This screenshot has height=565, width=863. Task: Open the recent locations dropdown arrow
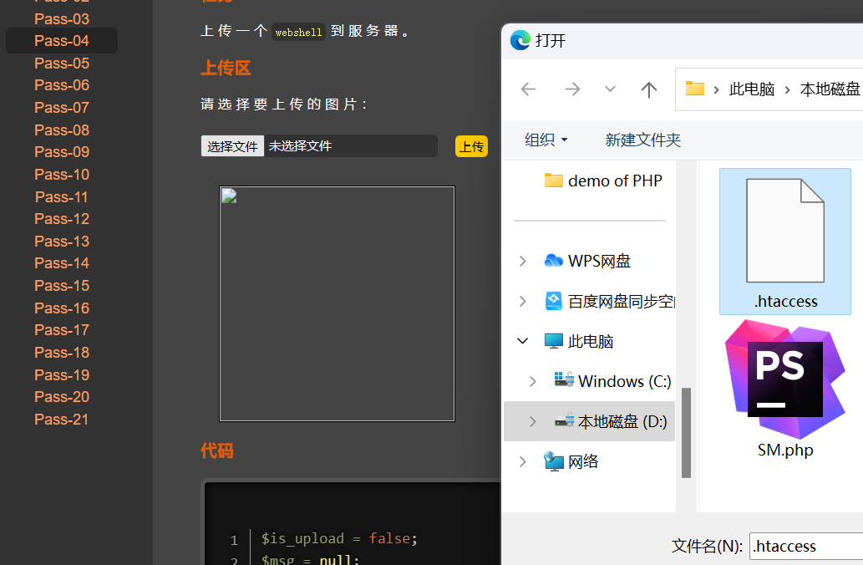point(609,89)
